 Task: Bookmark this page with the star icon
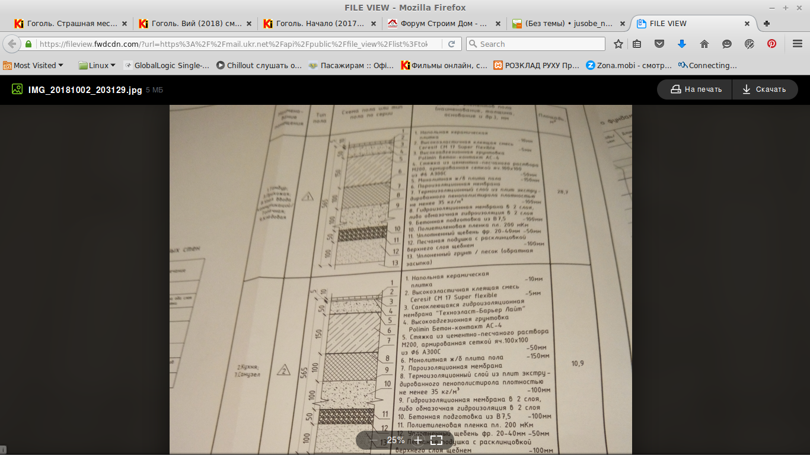[x=618, y=44]
